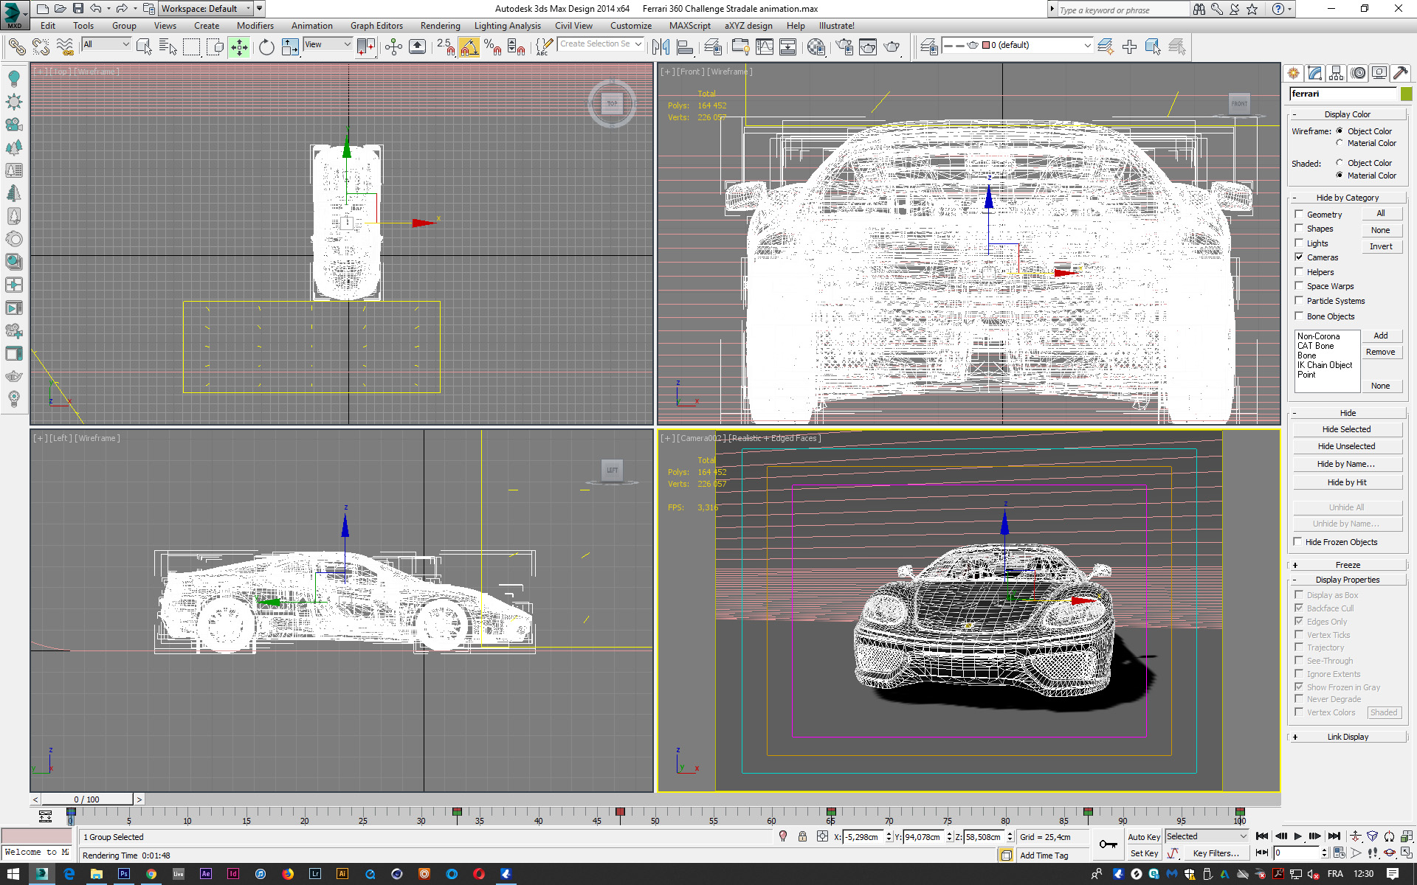Activate Select and Rotate tool
The height and width of the screenshot is (885, 1417).
pyautogui.click(x=266, y=47)
